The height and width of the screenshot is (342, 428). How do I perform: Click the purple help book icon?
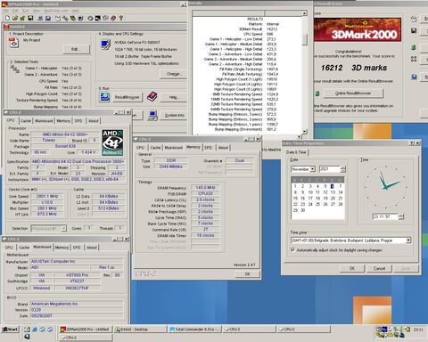(x=152, y=97)
